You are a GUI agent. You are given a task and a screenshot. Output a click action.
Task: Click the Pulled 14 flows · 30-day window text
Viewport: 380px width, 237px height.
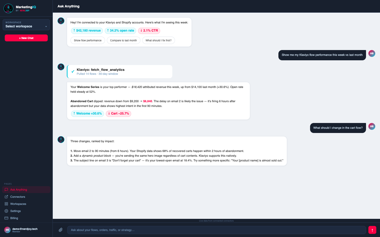click(x=97, y=74)
